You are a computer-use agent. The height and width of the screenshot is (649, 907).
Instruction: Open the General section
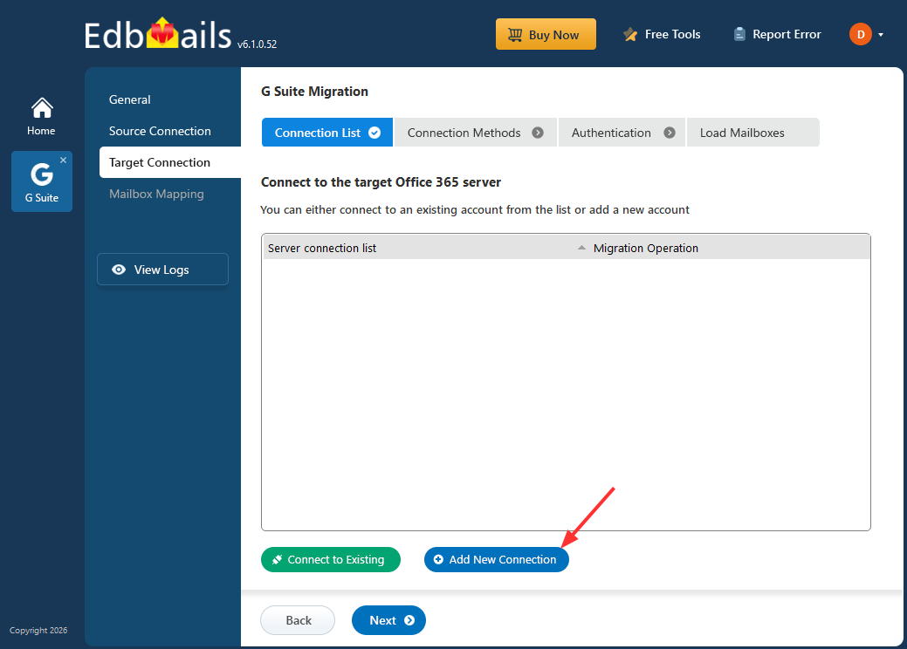coord(130,99)
